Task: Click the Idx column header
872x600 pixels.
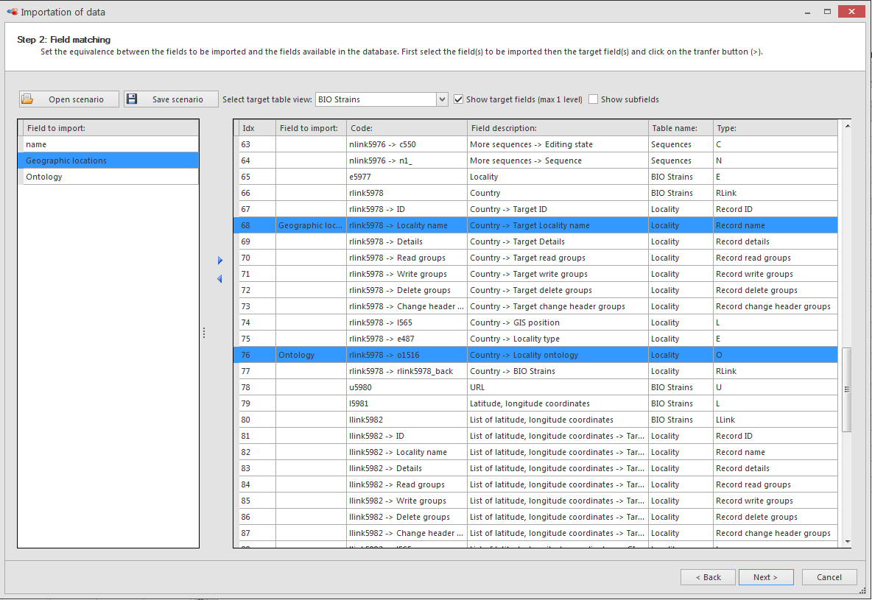Action: click(x=257, y=128)
